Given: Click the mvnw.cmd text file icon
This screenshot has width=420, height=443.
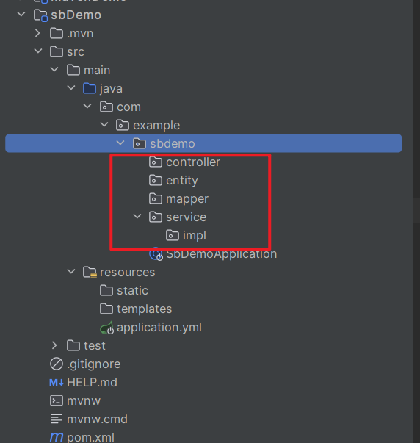Looking at the screenshot, I should tap(57, 419).
